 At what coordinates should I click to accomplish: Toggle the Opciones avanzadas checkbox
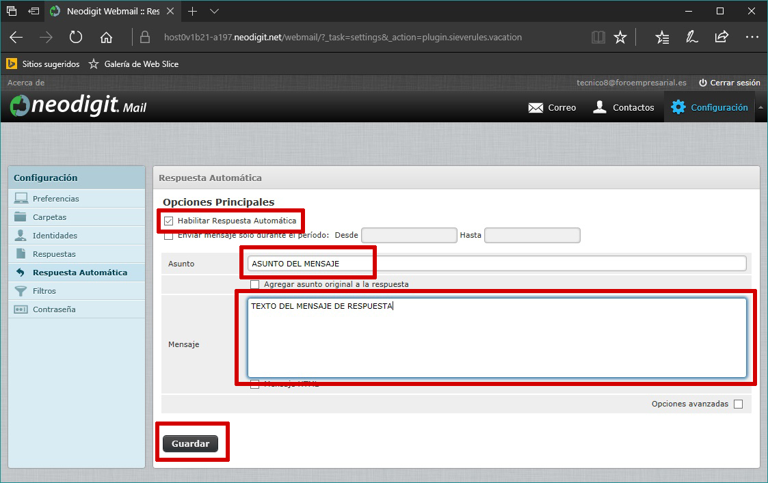coord(738,404)
